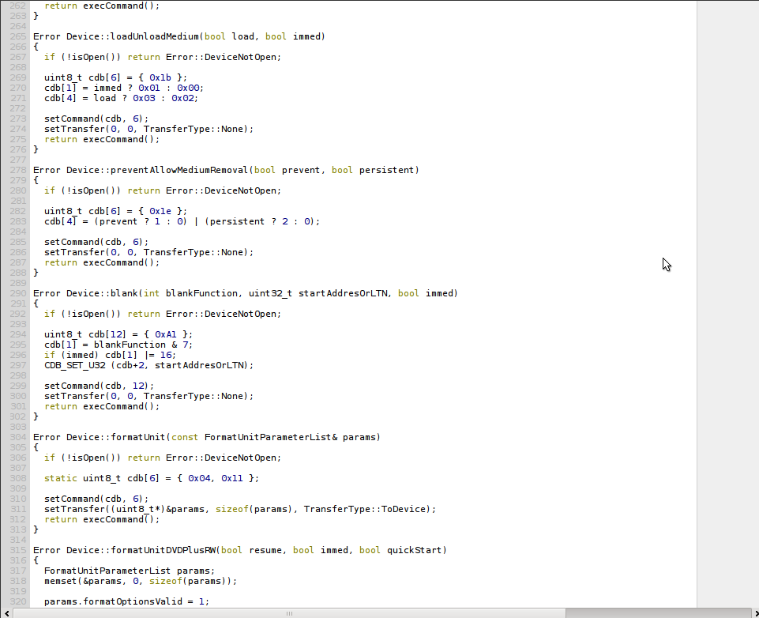Click 'static' keyword on line 308
Viewport: 759px width, 618px height.
pyautogui.click(x=61, y=478)
